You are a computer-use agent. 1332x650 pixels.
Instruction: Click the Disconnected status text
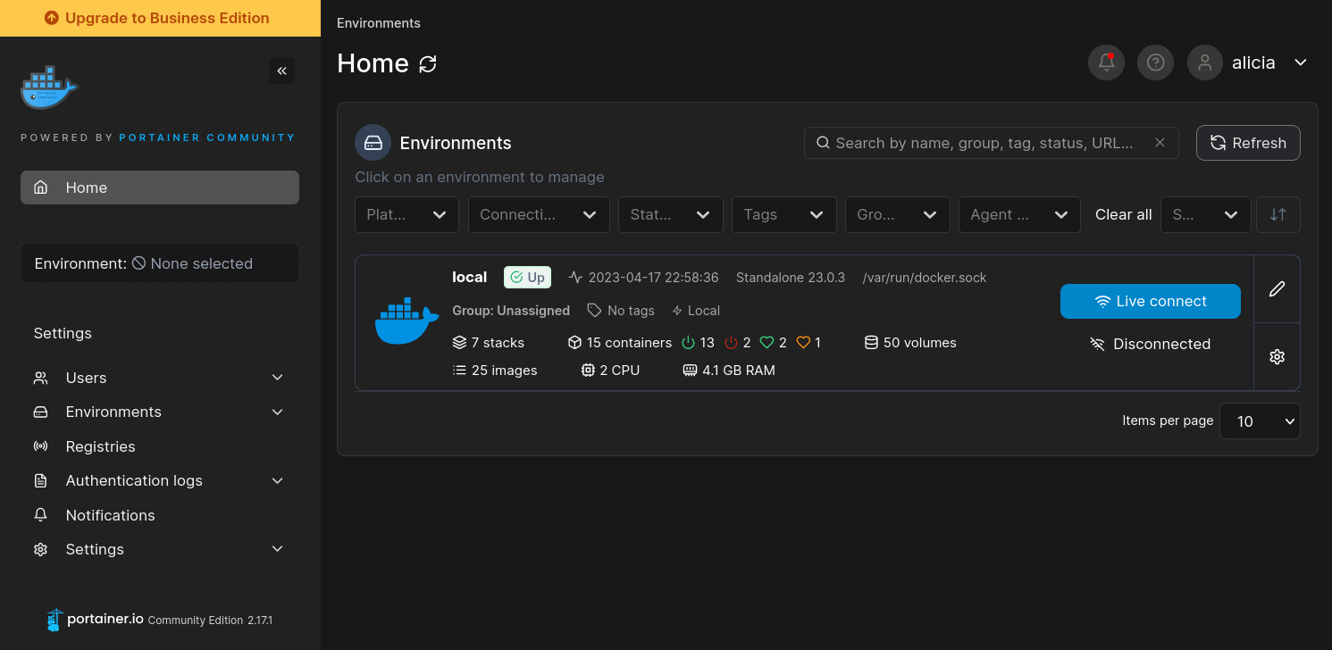[1161, 345]
